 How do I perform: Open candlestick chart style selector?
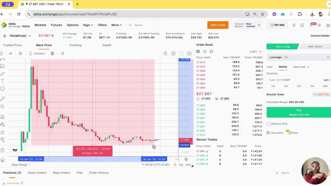point(20,53)
